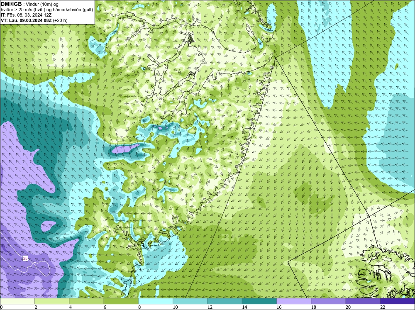Click the legend value 20
The image size is (415, 310).
click(348, 307)
